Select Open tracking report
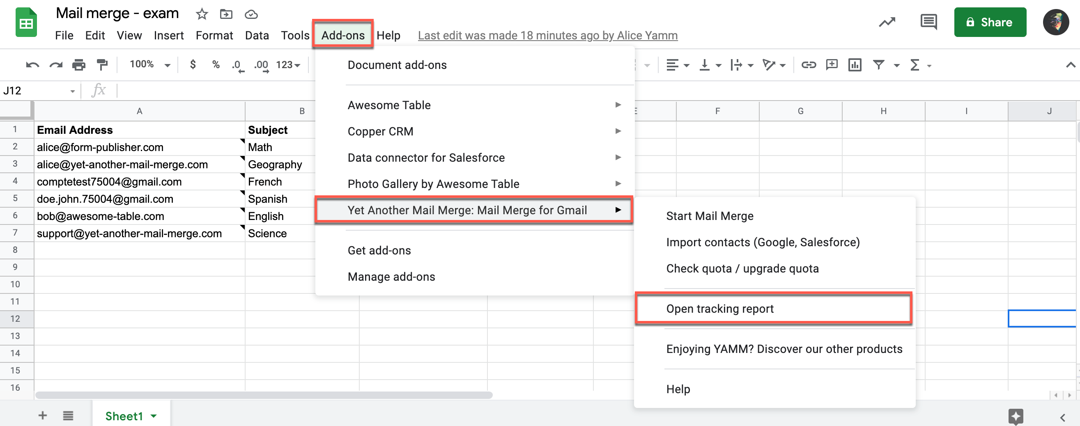Screen dimensions: 1080x426 click(x=720, y=308)
